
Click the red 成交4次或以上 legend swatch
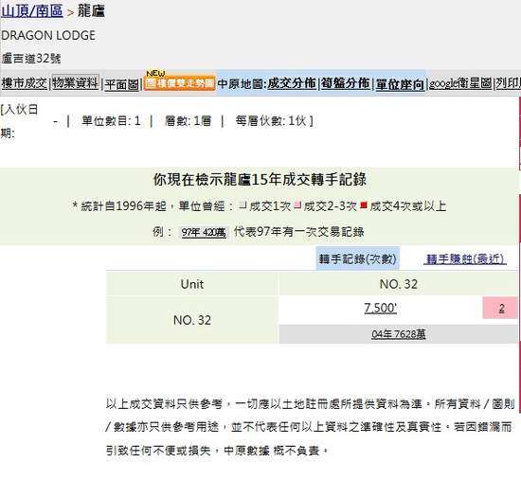(x=364, y=205)
